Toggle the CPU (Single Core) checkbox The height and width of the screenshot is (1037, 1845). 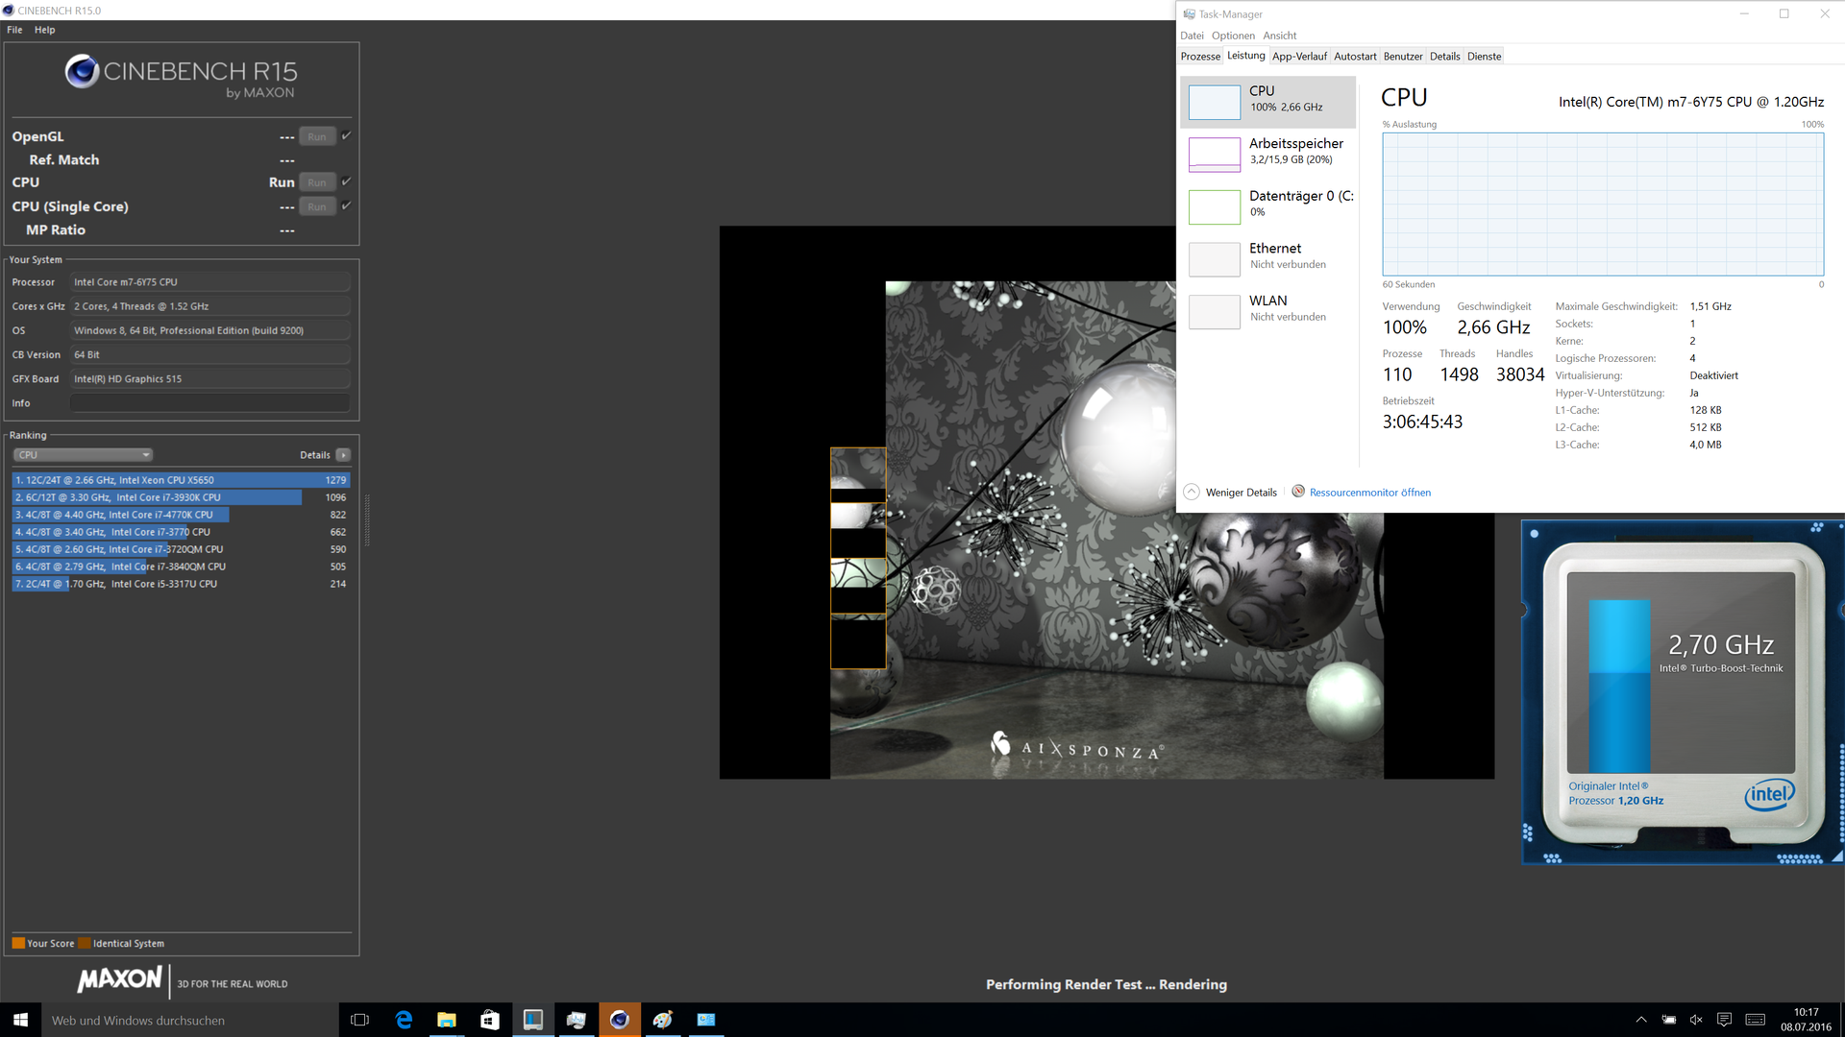(347, 205)
